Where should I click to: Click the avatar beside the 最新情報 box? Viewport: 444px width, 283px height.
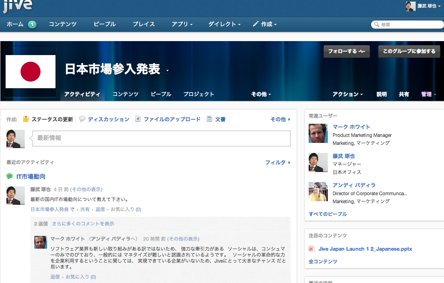16,139
